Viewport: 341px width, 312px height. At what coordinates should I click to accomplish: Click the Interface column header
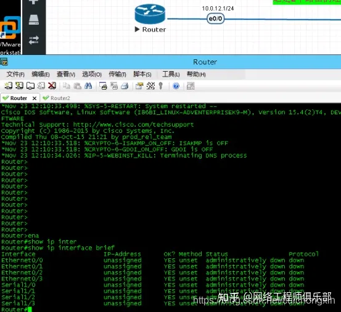(x=18, y=255)
